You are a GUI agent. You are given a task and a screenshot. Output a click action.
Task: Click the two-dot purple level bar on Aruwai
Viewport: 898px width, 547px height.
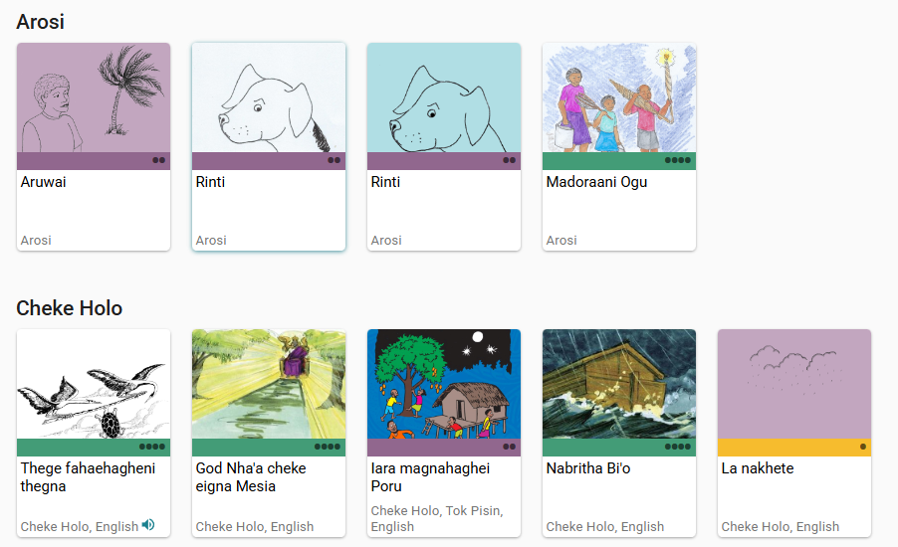pos(94,161)
